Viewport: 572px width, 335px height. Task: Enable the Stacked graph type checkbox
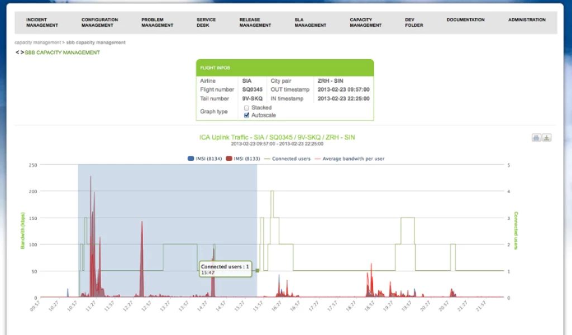246,108
